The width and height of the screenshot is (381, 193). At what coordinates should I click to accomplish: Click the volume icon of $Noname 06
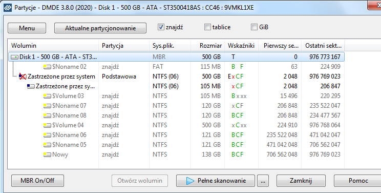(48, 135)
